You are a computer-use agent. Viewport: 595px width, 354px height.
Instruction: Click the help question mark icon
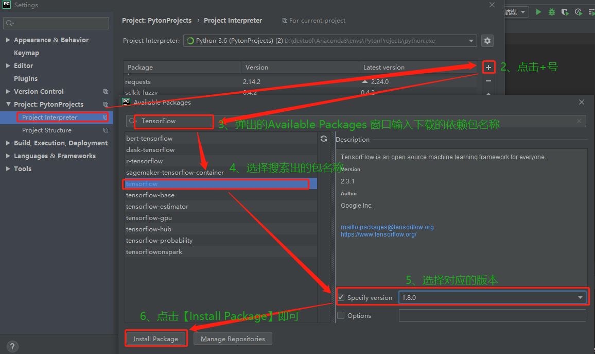[x=12, y=346]
